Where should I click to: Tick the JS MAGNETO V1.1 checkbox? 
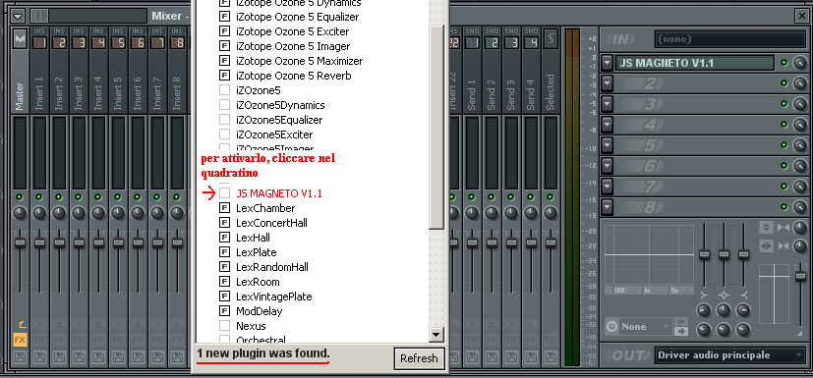(224, 193)
